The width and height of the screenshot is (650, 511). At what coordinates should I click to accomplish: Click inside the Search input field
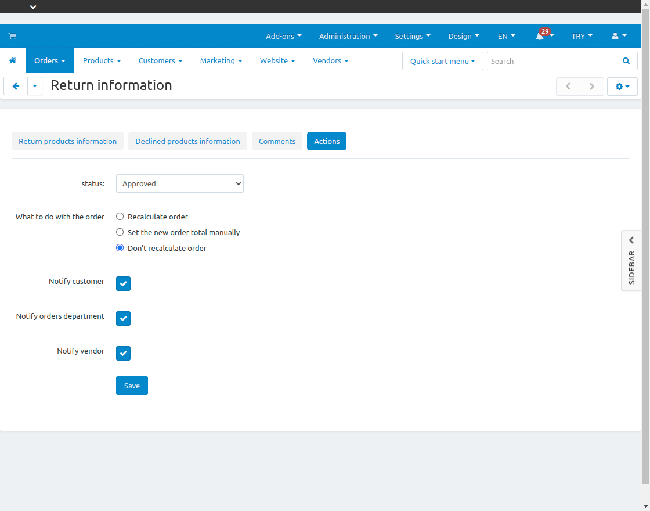click(550, 60)
